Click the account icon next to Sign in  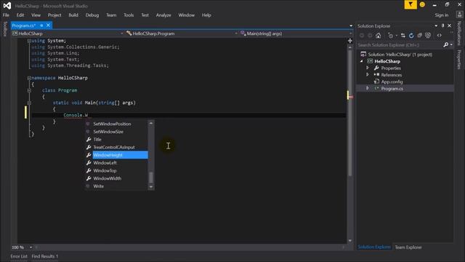(x=459, y=15)
